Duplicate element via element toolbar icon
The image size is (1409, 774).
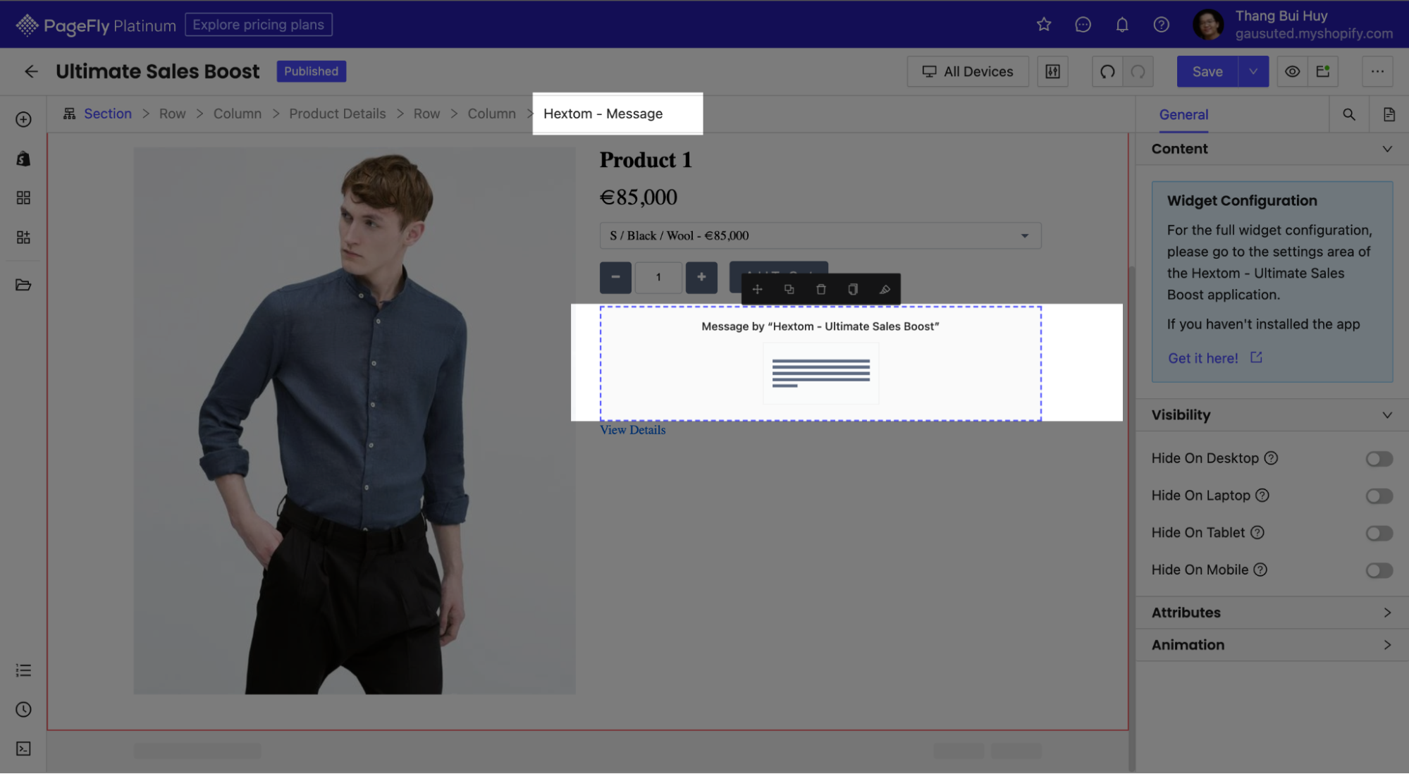789,289
